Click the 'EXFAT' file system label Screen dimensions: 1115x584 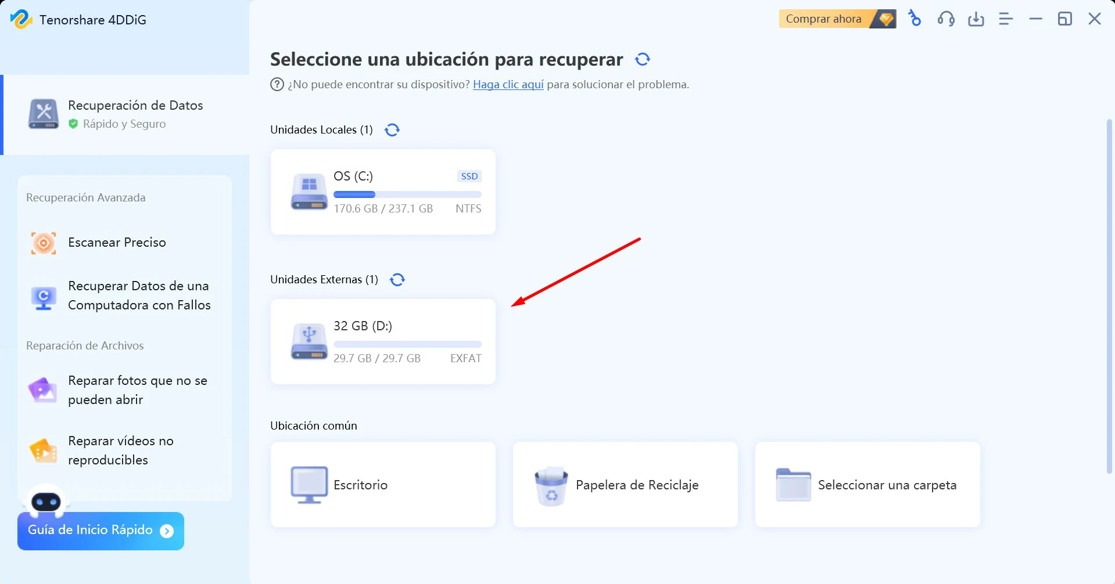[x=466, y=358]
